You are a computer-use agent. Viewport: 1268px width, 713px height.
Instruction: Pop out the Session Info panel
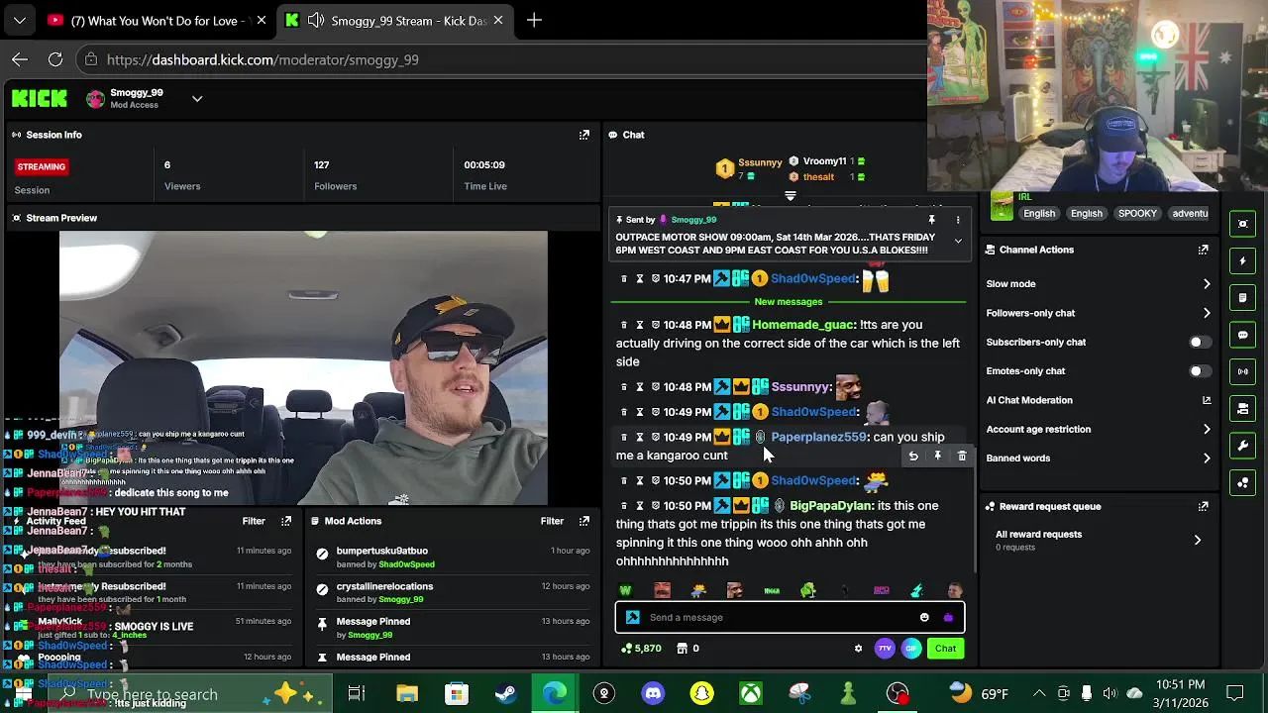click(584, 135)
